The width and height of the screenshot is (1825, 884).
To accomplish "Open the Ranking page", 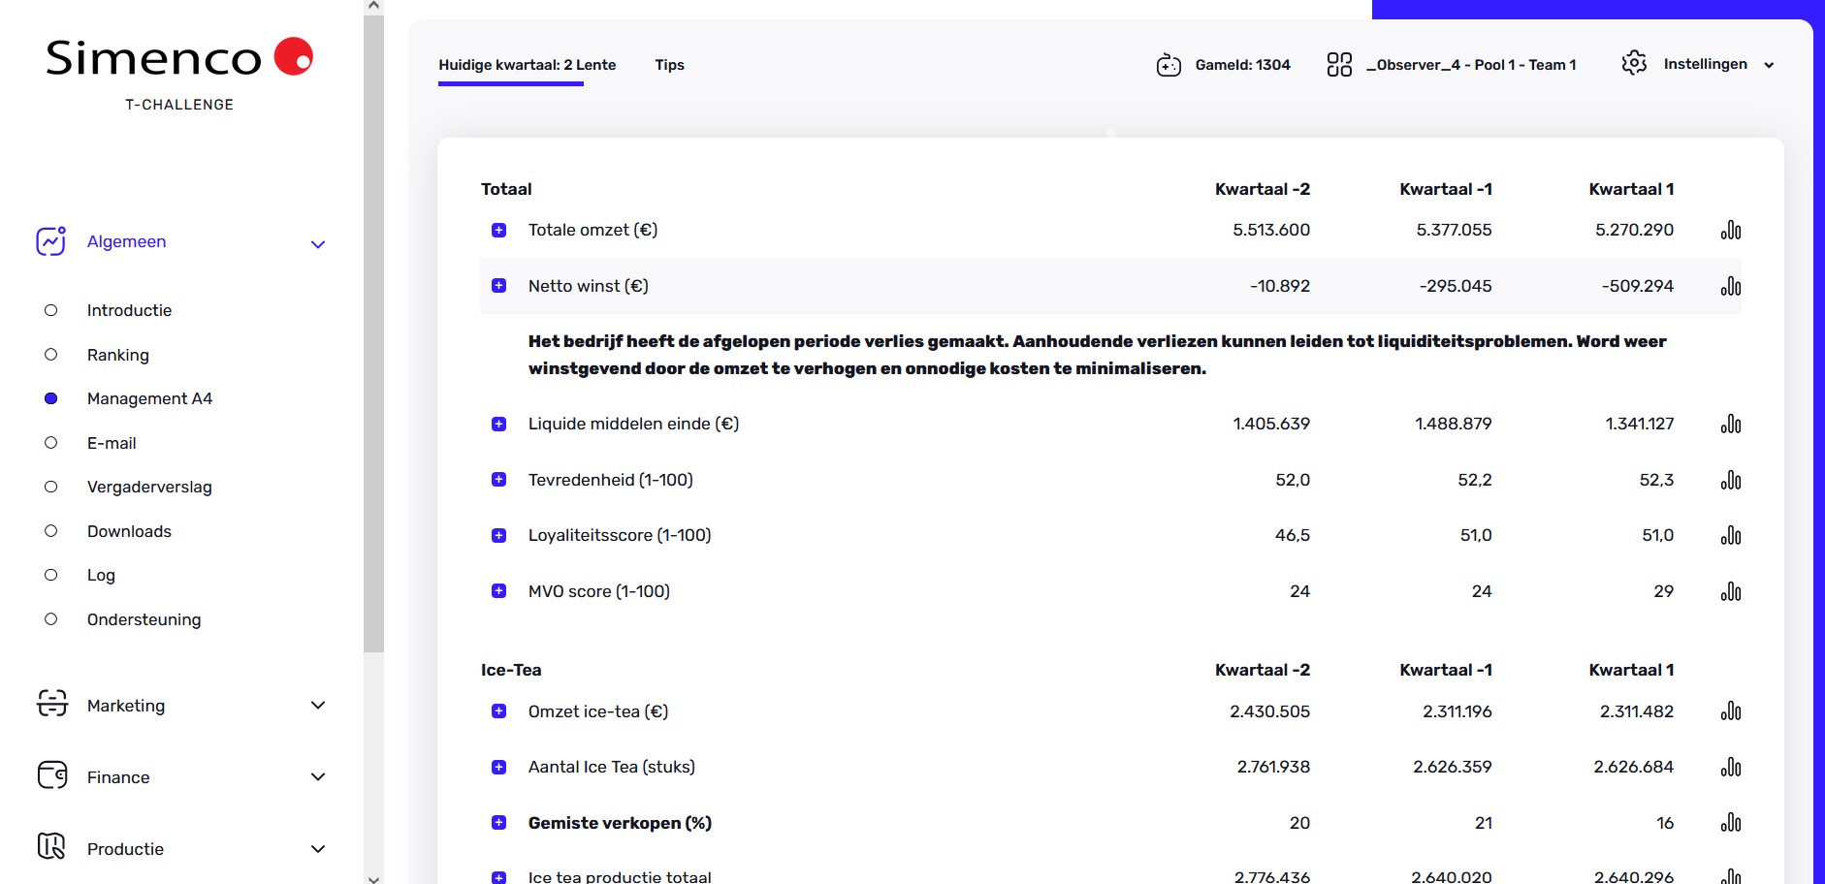I will click(118, 355).
